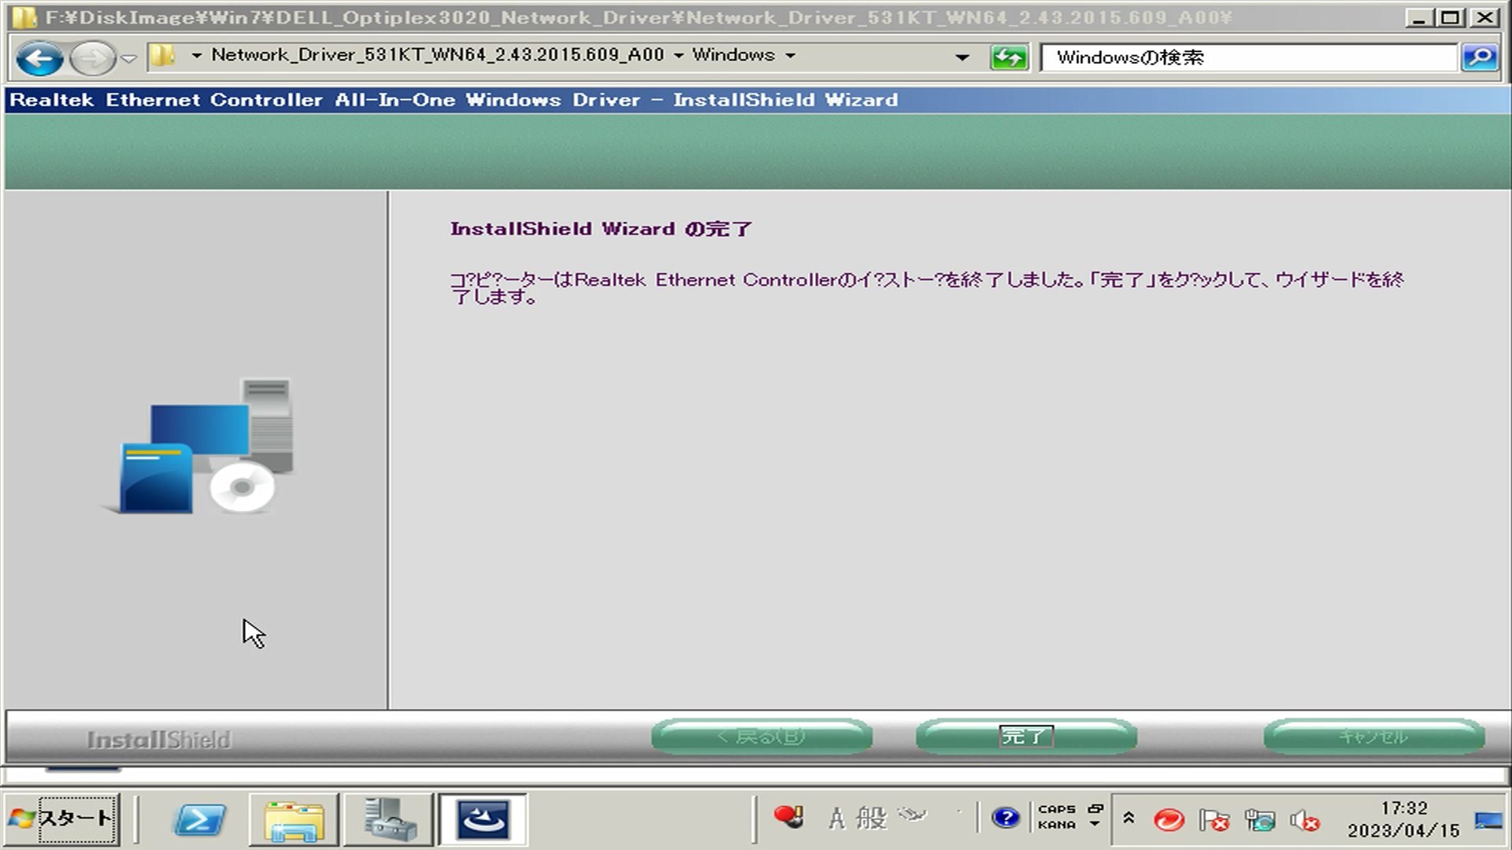Click the Explorer forward navigation arrow

click(x=91, y=58)
